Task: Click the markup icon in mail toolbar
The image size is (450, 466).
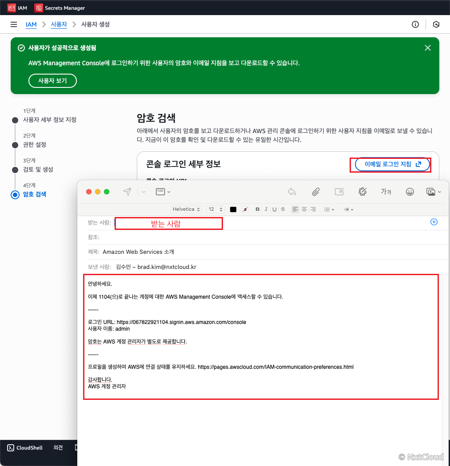Action: (x=339, y=192)
